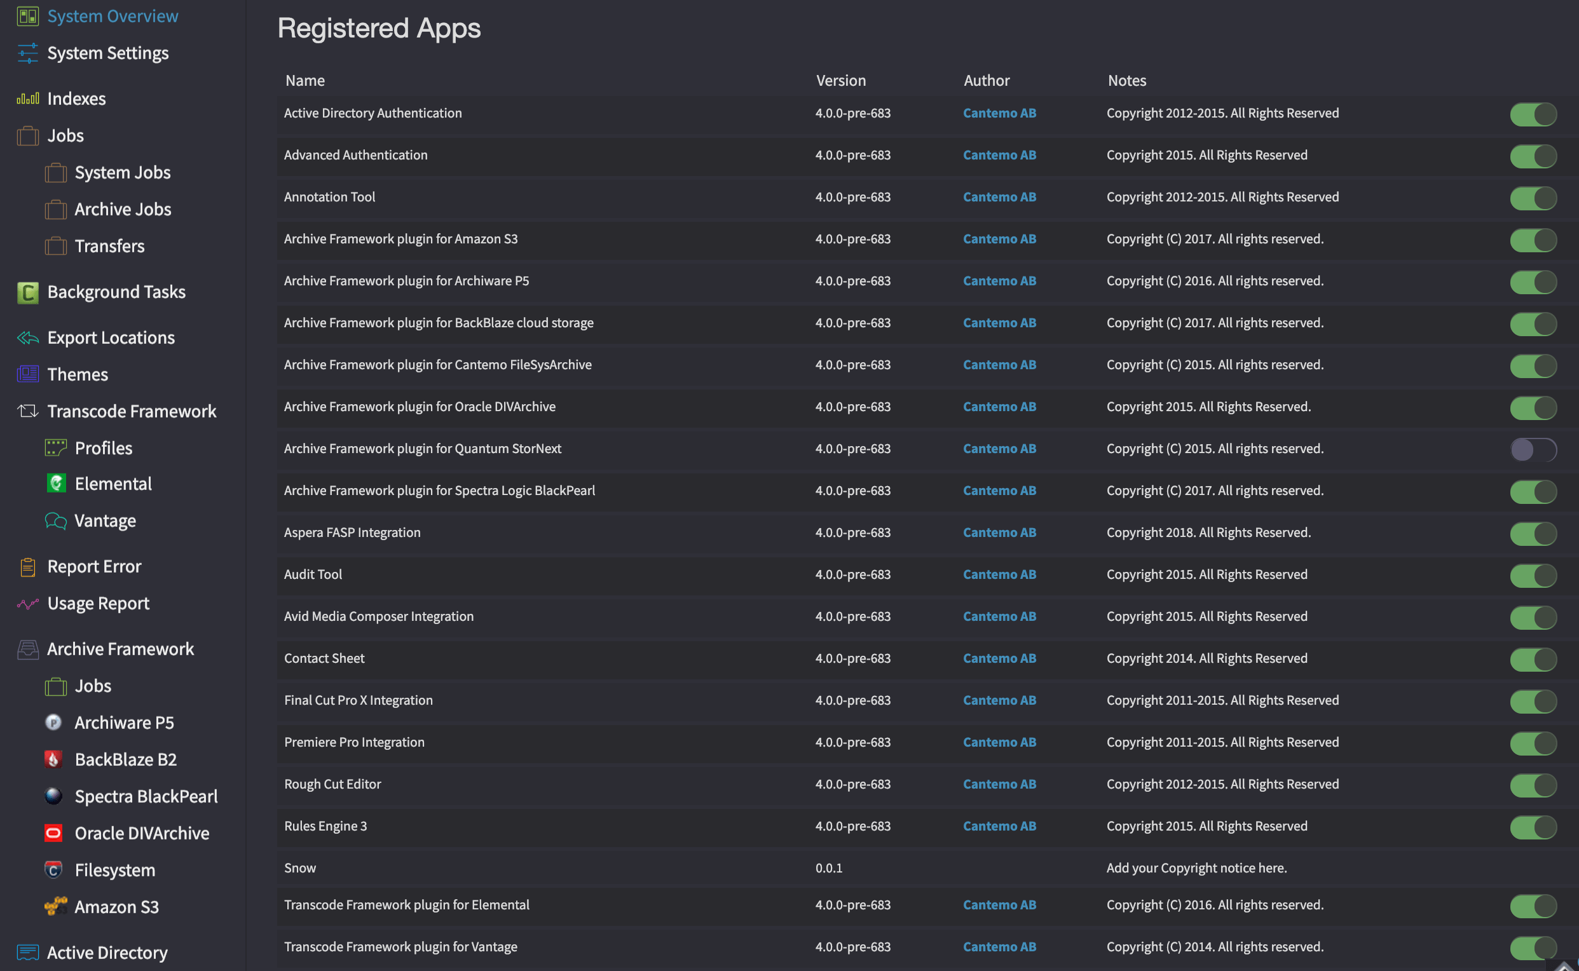
Task: Select the Elemental transcoder icon
Action: coord(55,484)
